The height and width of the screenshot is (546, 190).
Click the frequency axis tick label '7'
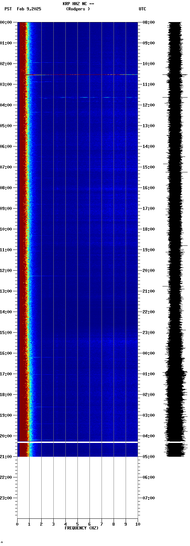102,524
